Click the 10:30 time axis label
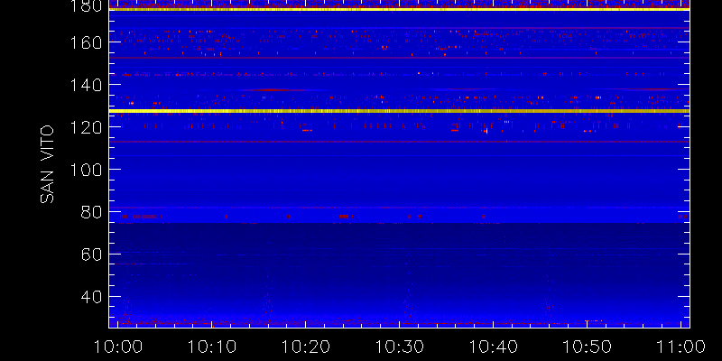The width and height of the screenshot is (722, 361). 400,347
